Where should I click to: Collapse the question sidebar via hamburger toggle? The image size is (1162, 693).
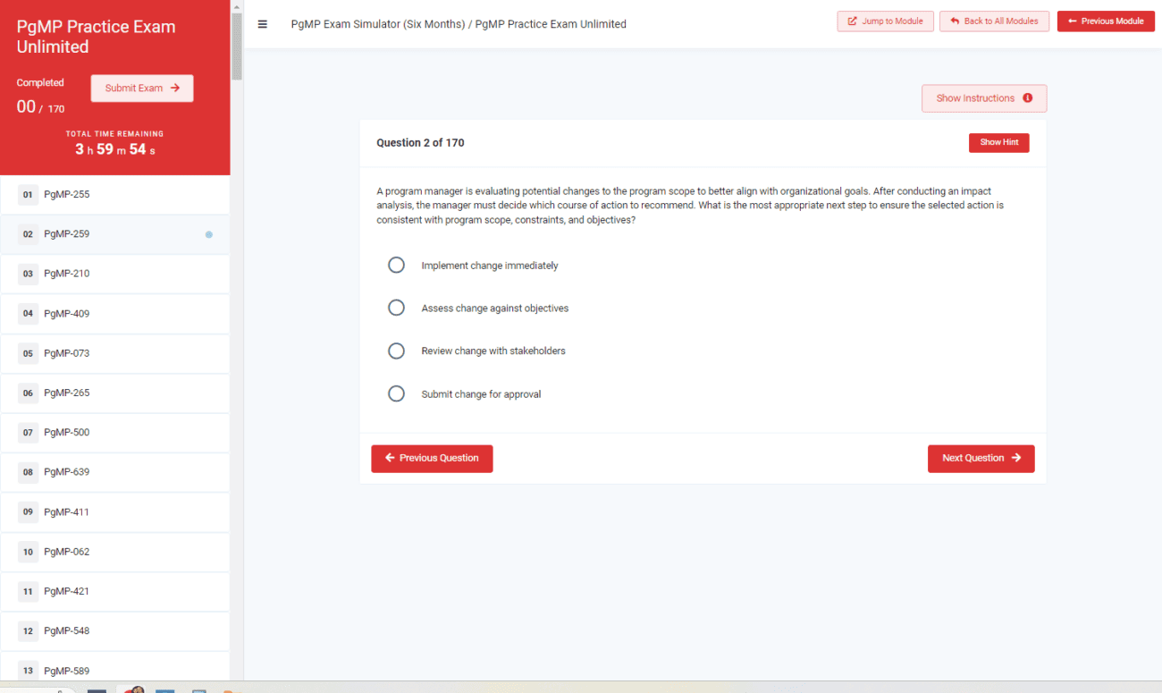coord(262,24)
